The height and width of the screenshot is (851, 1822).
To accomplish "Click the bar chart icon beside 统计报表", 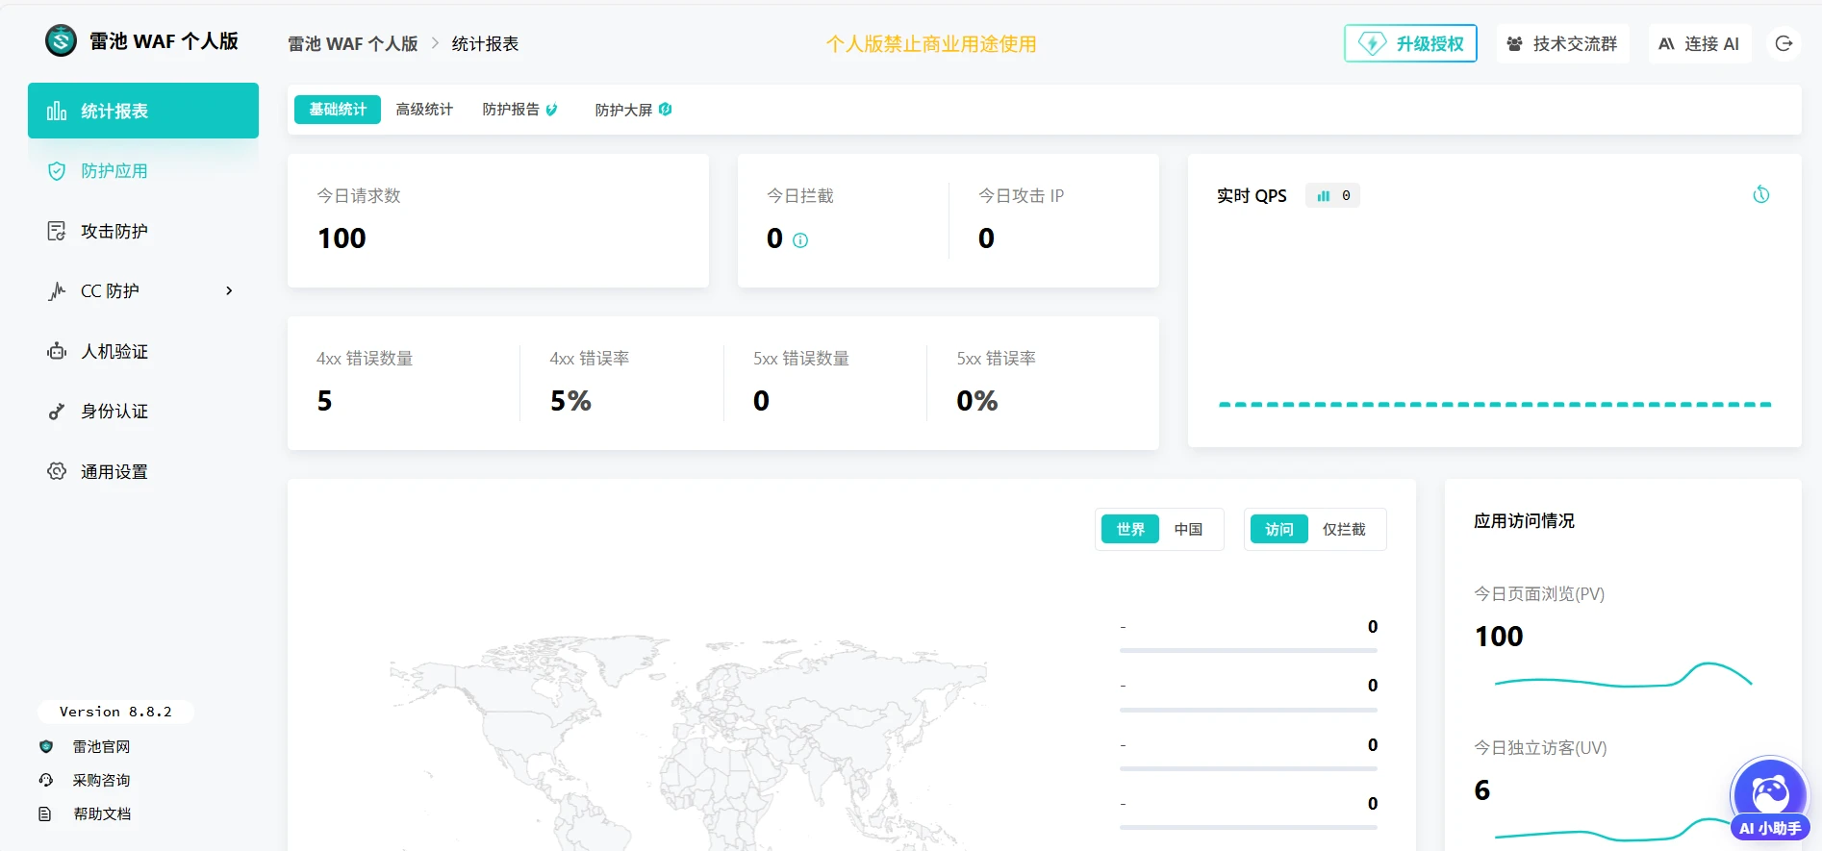I will [x=57, y=111].
